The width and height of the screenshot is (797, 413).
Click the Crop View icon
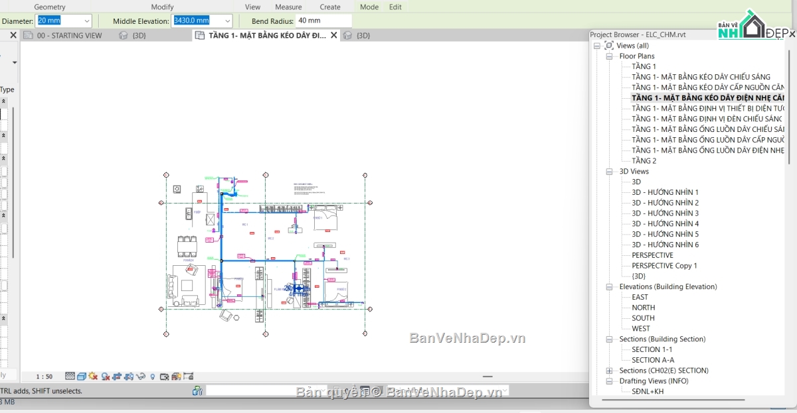point(117,376)
